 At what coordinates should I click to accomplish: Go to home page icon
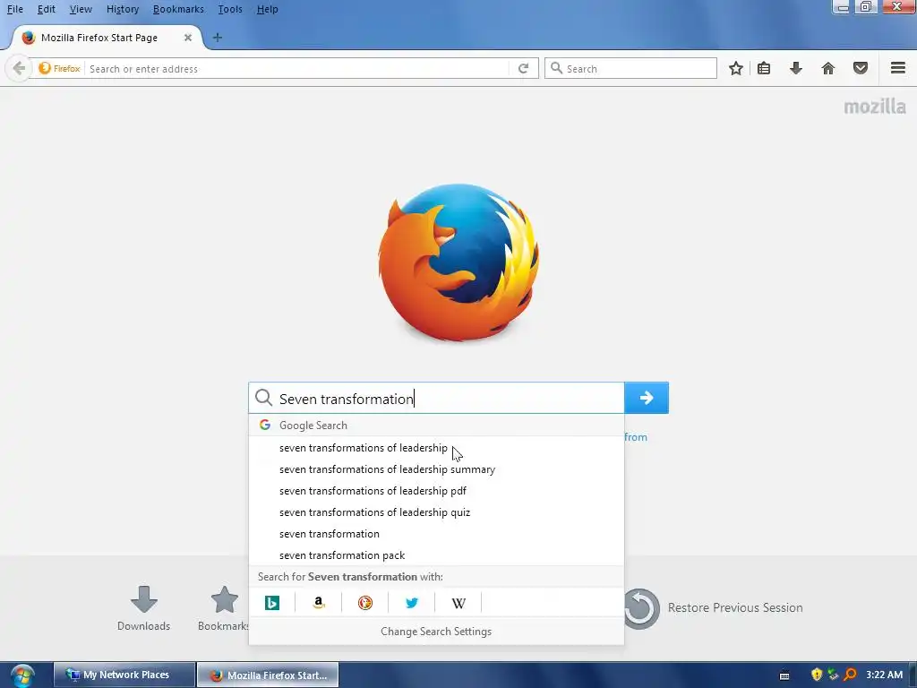pos(828,68)
